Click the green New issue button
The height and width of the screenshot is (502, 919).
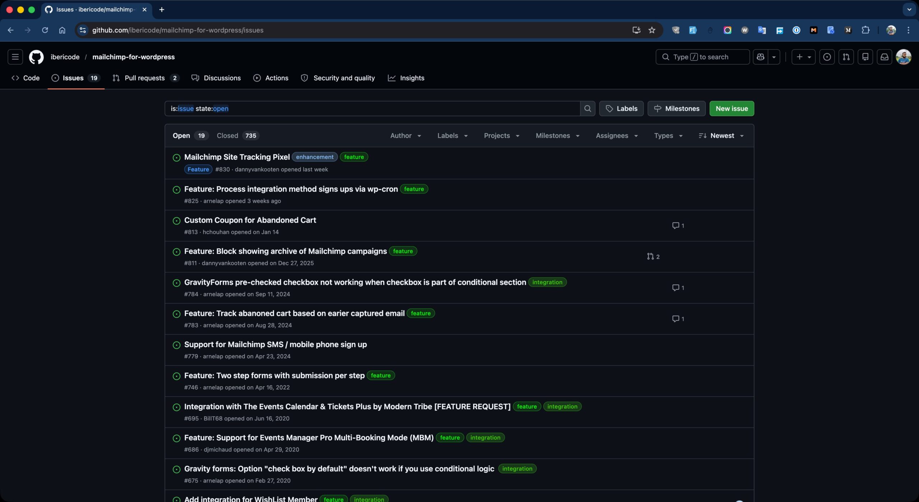tap(732, 109)
